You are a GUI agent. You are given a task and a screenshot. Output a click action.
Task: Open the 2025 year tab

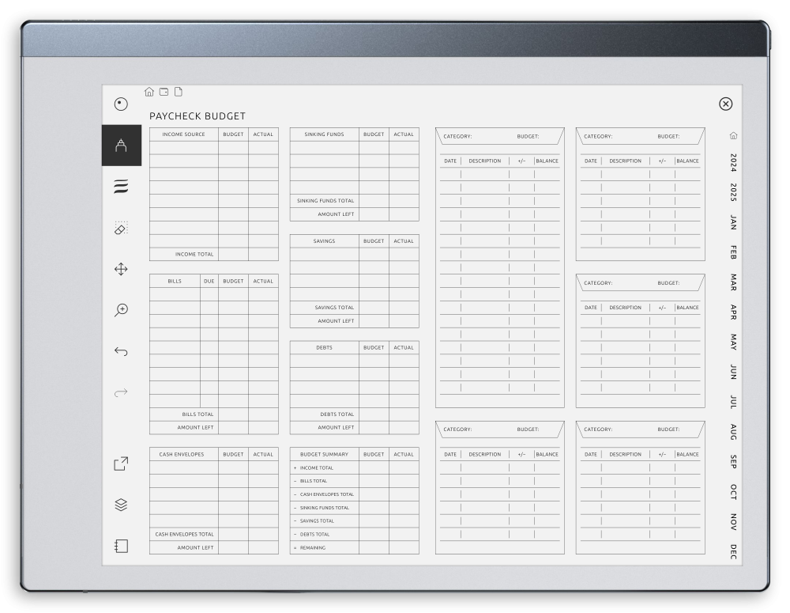click(x=734, y=190)
